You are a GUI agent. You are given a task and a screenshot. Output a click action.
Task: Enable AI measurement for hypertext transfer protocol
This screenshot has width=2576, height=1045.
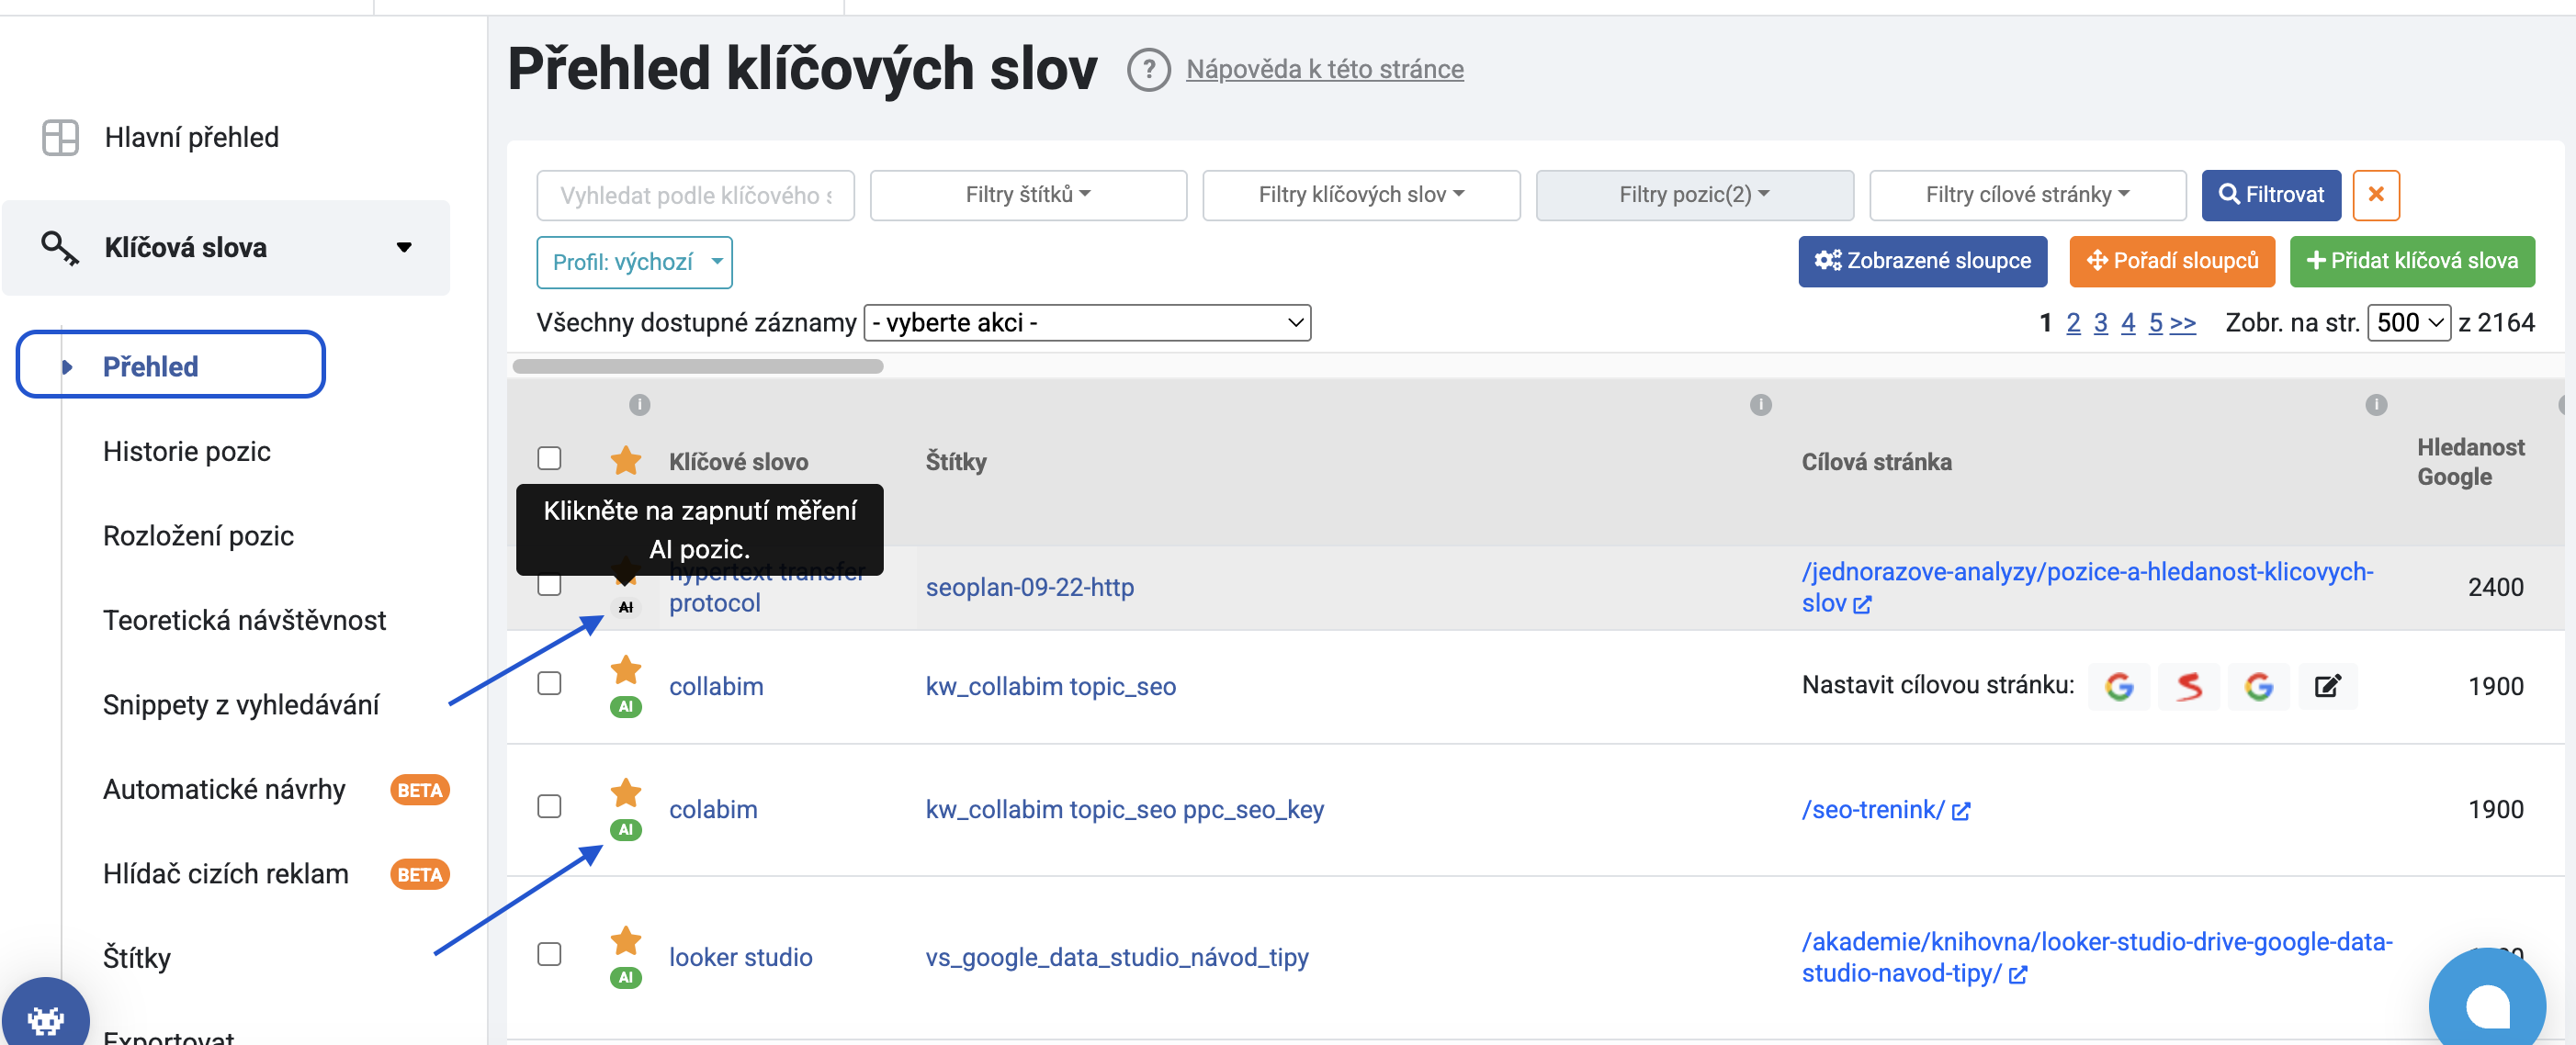tap(626, 607)
